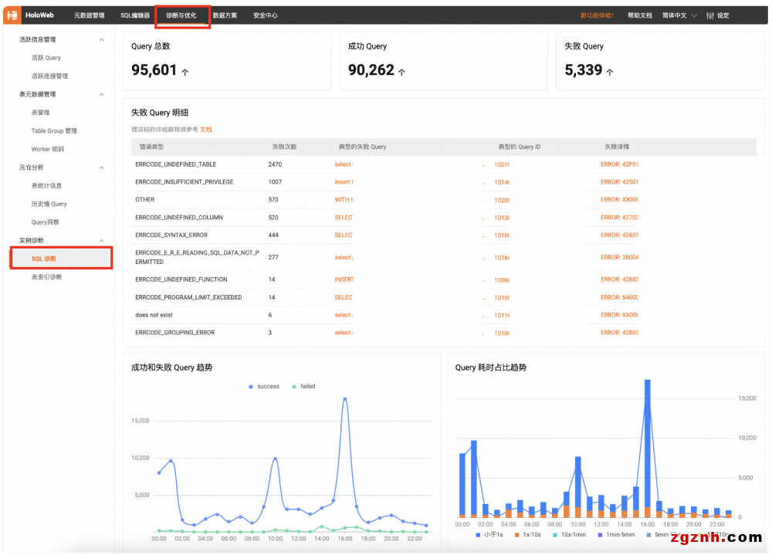
Task: Open the 设定 settings icon
Action: pos(709,15)
